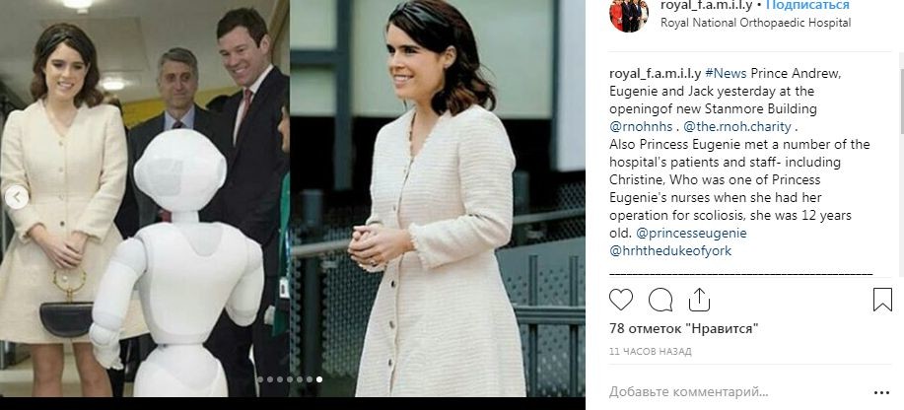Click the 11 часов назад timestamp
This screenshot has height=410, width=904.
pyautogui.click(x=651, y=351)
